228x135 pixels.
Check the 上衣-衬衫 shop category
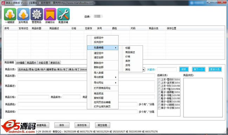[x=159, y=86]
